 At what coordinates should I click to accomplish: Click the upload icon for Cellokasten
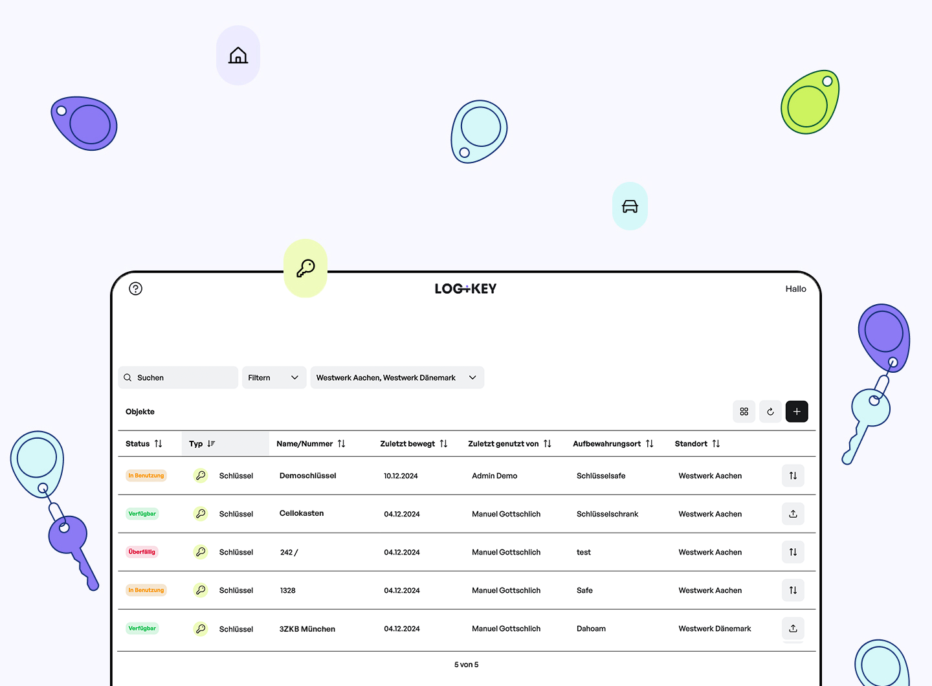(x=793, y=514)
